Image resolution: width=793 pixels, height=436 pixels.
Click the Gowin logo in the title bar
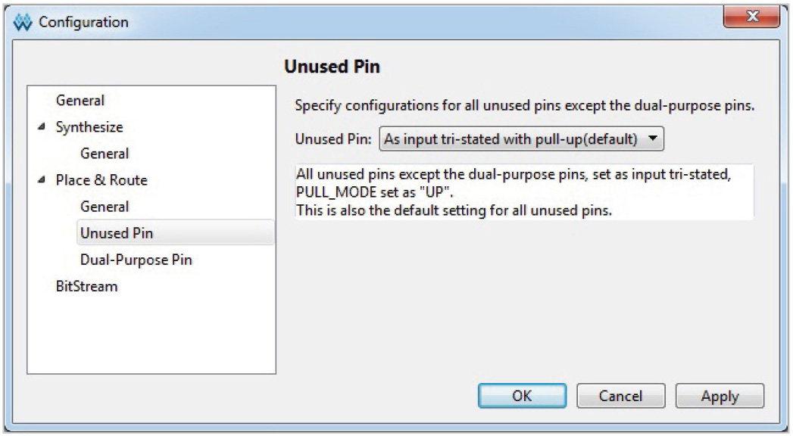(x=23, y=22)
